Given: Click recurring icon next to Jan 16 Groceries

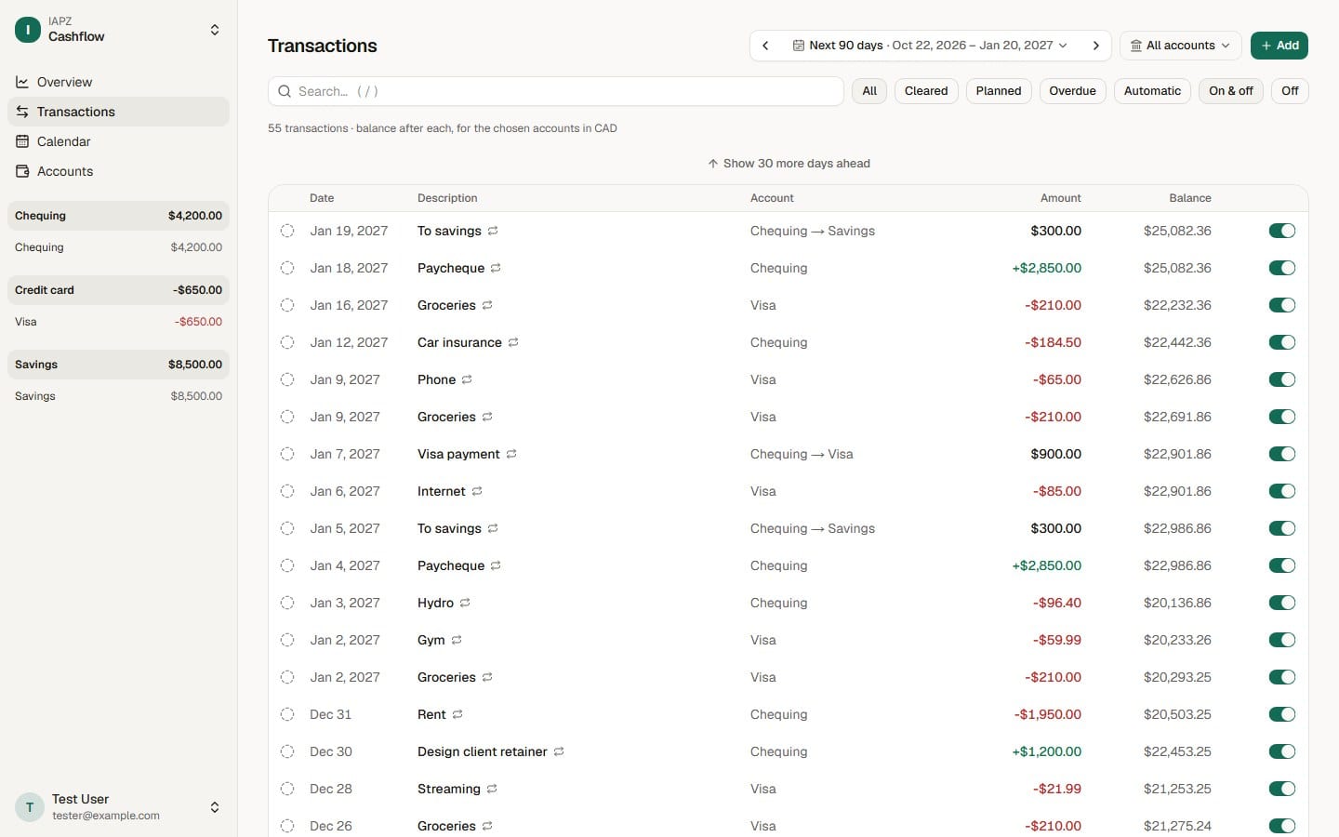Looking at the screenshot, I should click(487, 305).
